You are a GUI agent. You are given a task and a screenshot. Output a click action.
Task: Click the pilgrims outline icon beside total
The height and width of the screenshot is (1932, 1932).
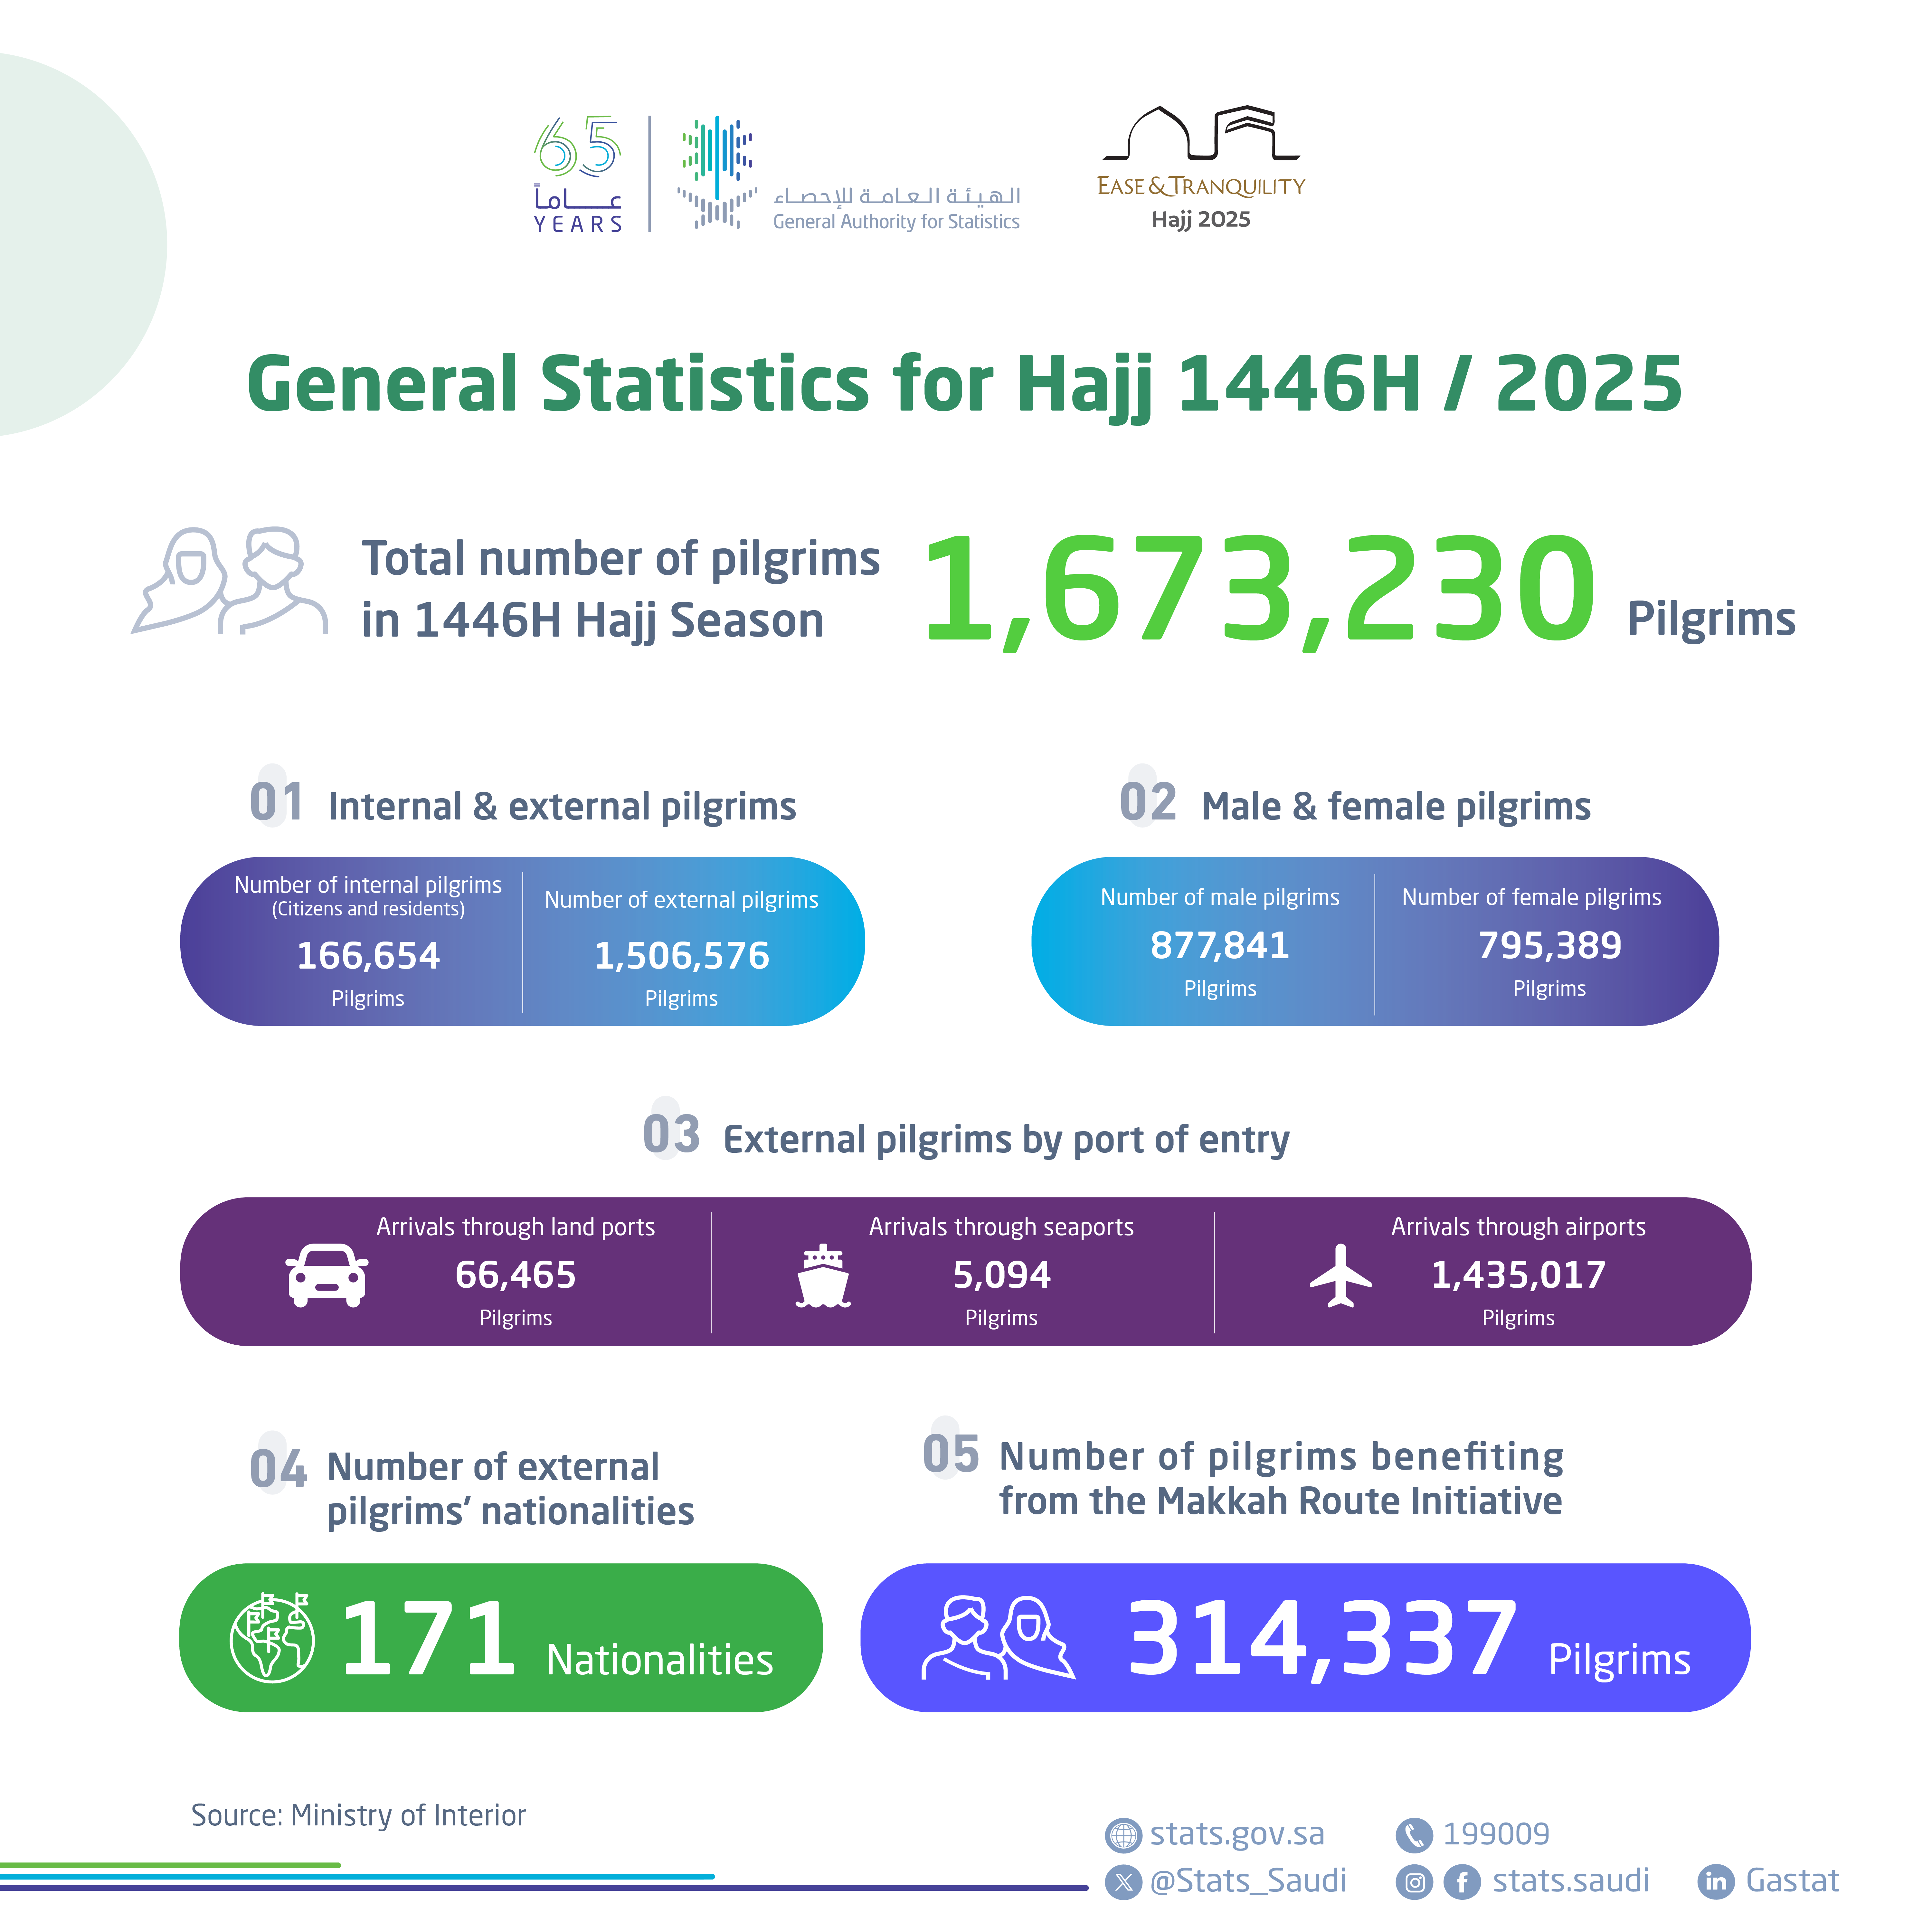click(230, 581)
